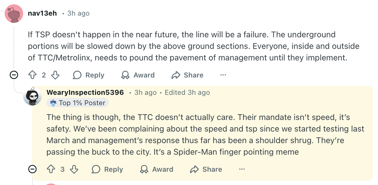The image size is (378, 185).
Task: Open more options for WearyInspection5396's reply
Action: pyautogui.click(x=242, y=169)
